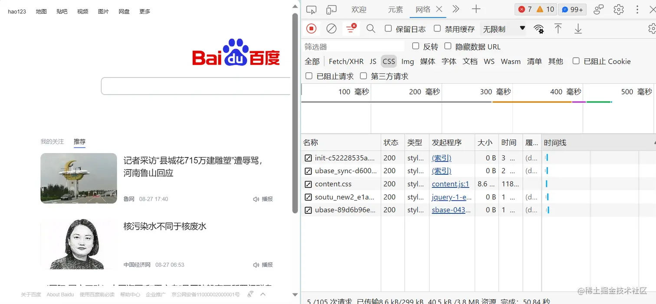Viewport: 656px width, 304px height.
Task: Clear the network log
Action: pos(331,29)
